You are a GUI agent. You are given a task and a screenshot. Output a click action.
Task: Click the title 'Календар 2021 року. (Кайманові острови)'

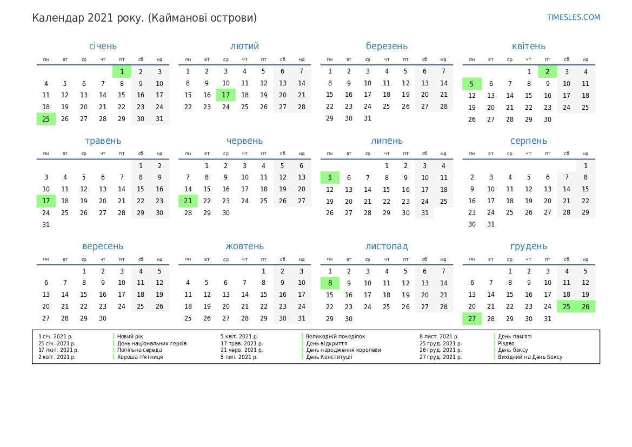click(x=144, y=18)
